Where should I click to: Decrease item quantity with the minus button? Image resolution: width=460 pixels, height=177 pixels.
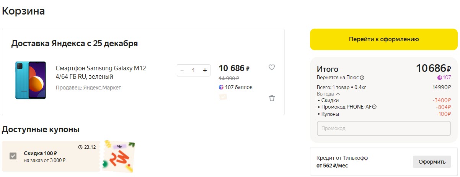pos(182,70)
